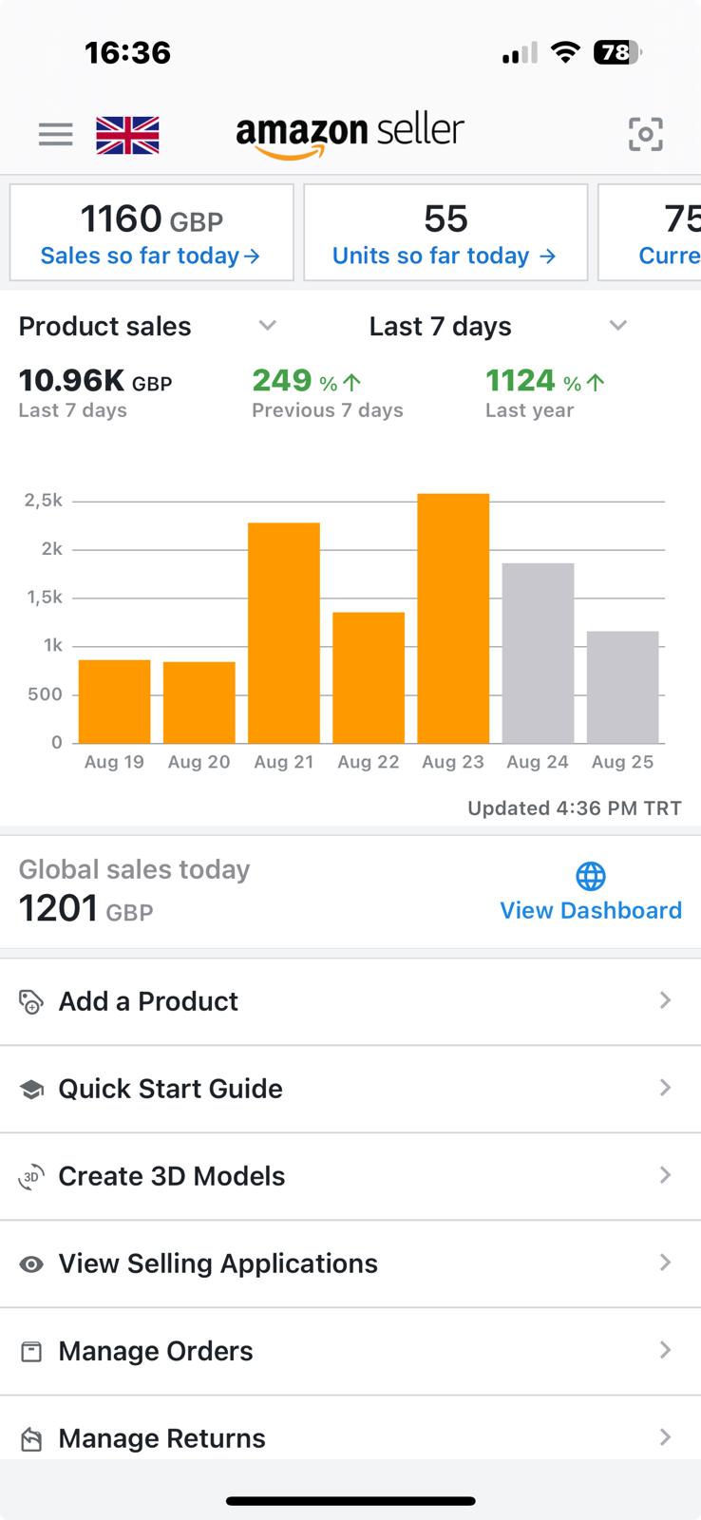Open the barcode scan camera icon

[646, 135]
